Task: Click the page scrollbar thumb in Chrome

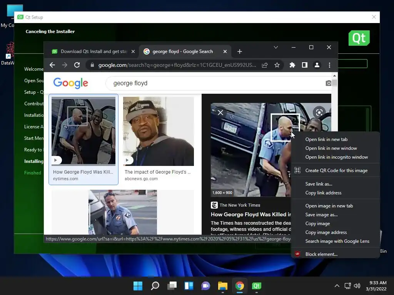Action: [x=334, y=83]
